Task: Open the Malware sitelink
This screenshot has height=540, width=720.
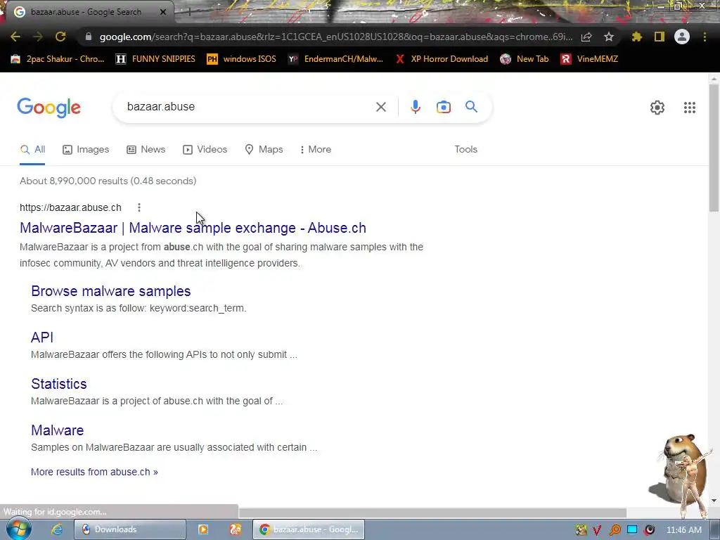Action: click(58, 430)
